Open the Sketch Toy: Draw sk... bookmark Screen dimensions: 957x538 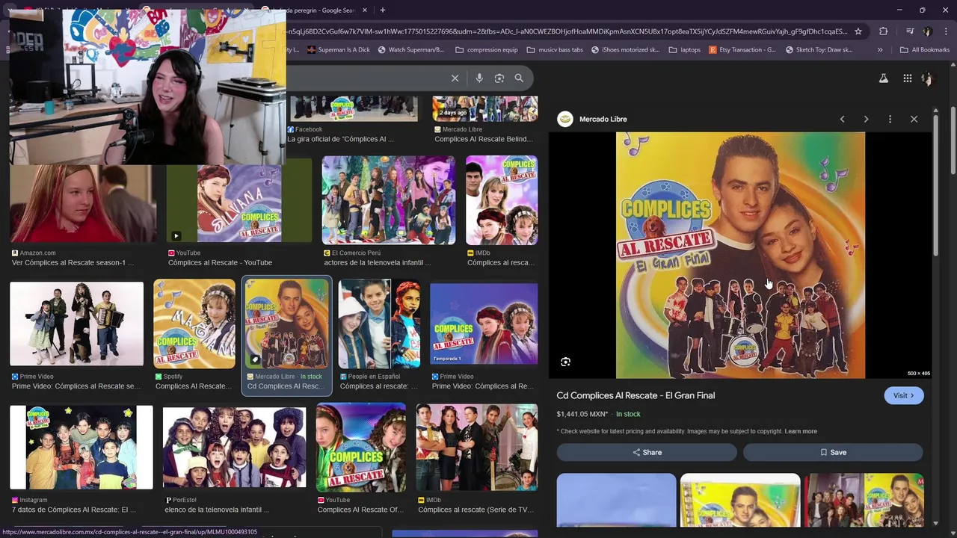819,50
